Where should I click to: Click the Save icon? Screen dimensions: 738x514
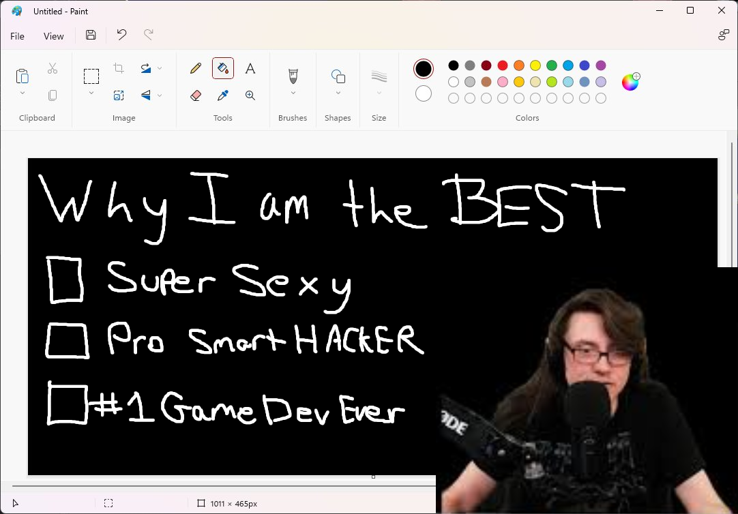click(91, 35)
